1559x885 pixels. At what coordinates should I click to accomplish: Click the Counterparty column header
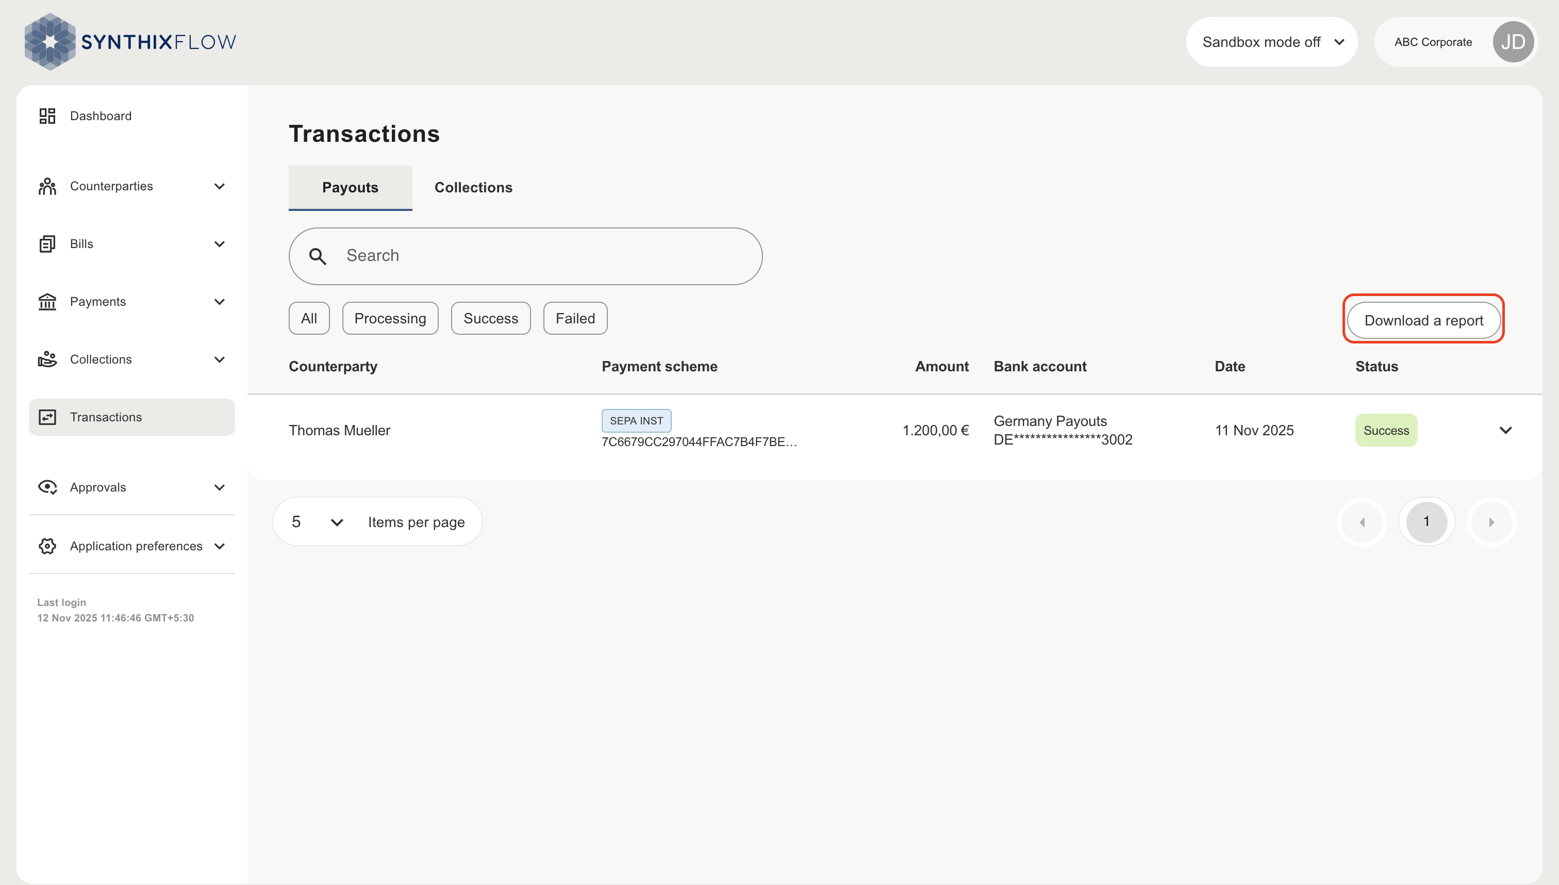pos(333,367)
